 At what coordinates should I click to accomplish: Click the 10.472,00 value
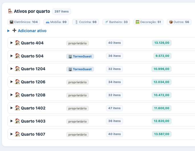162,95
